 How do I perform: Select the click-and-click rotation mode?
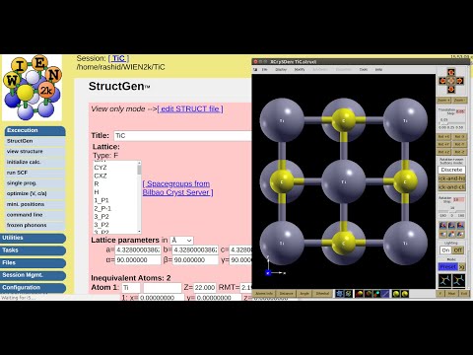click(451, 187)
